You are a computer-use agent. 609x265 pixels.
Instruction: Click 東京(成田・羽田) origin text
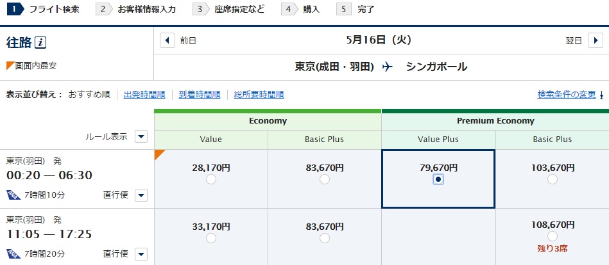click(x=334, y=67)
